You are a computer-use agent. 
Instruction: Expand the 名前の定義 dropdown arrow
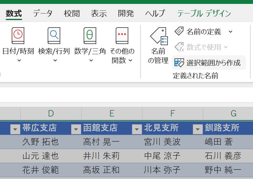pos(230,31)
